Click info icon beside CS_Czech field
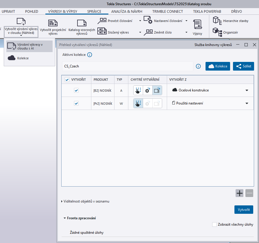 click(x=198, y=66)
